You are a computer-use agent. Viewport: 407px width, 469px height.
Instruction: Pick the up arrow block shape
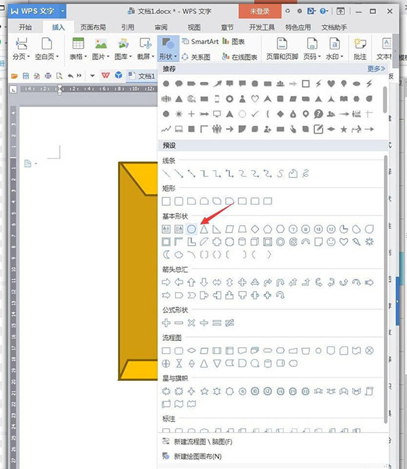pyautogui.click(x=191, y=282)
